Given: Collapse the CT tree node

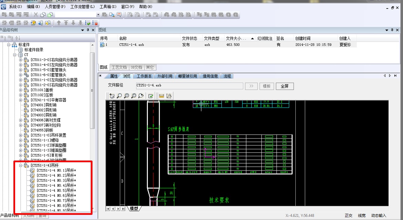Looking at the screenshot, I should pyautogui.click(x=15, y=55).
